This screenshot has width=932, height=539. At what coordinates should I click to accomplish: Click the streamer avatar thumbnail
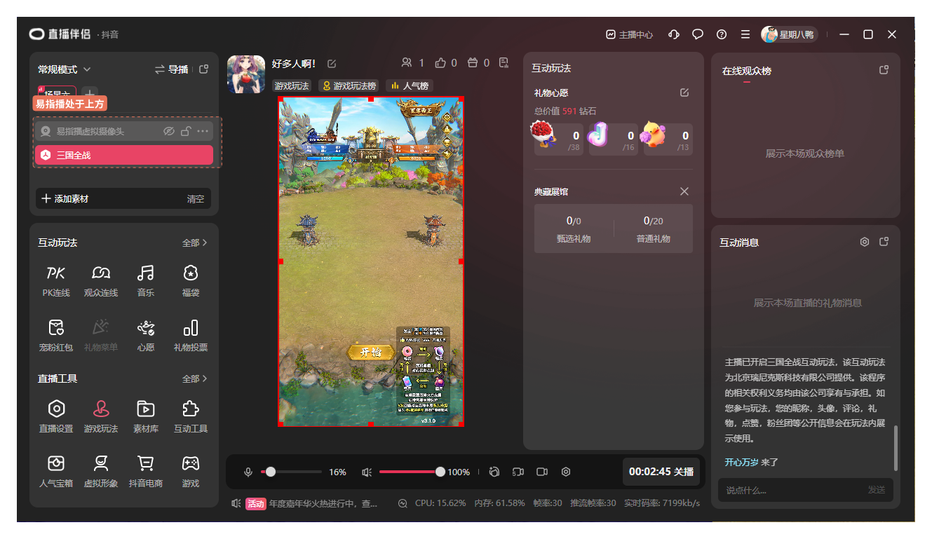(246, 74)
